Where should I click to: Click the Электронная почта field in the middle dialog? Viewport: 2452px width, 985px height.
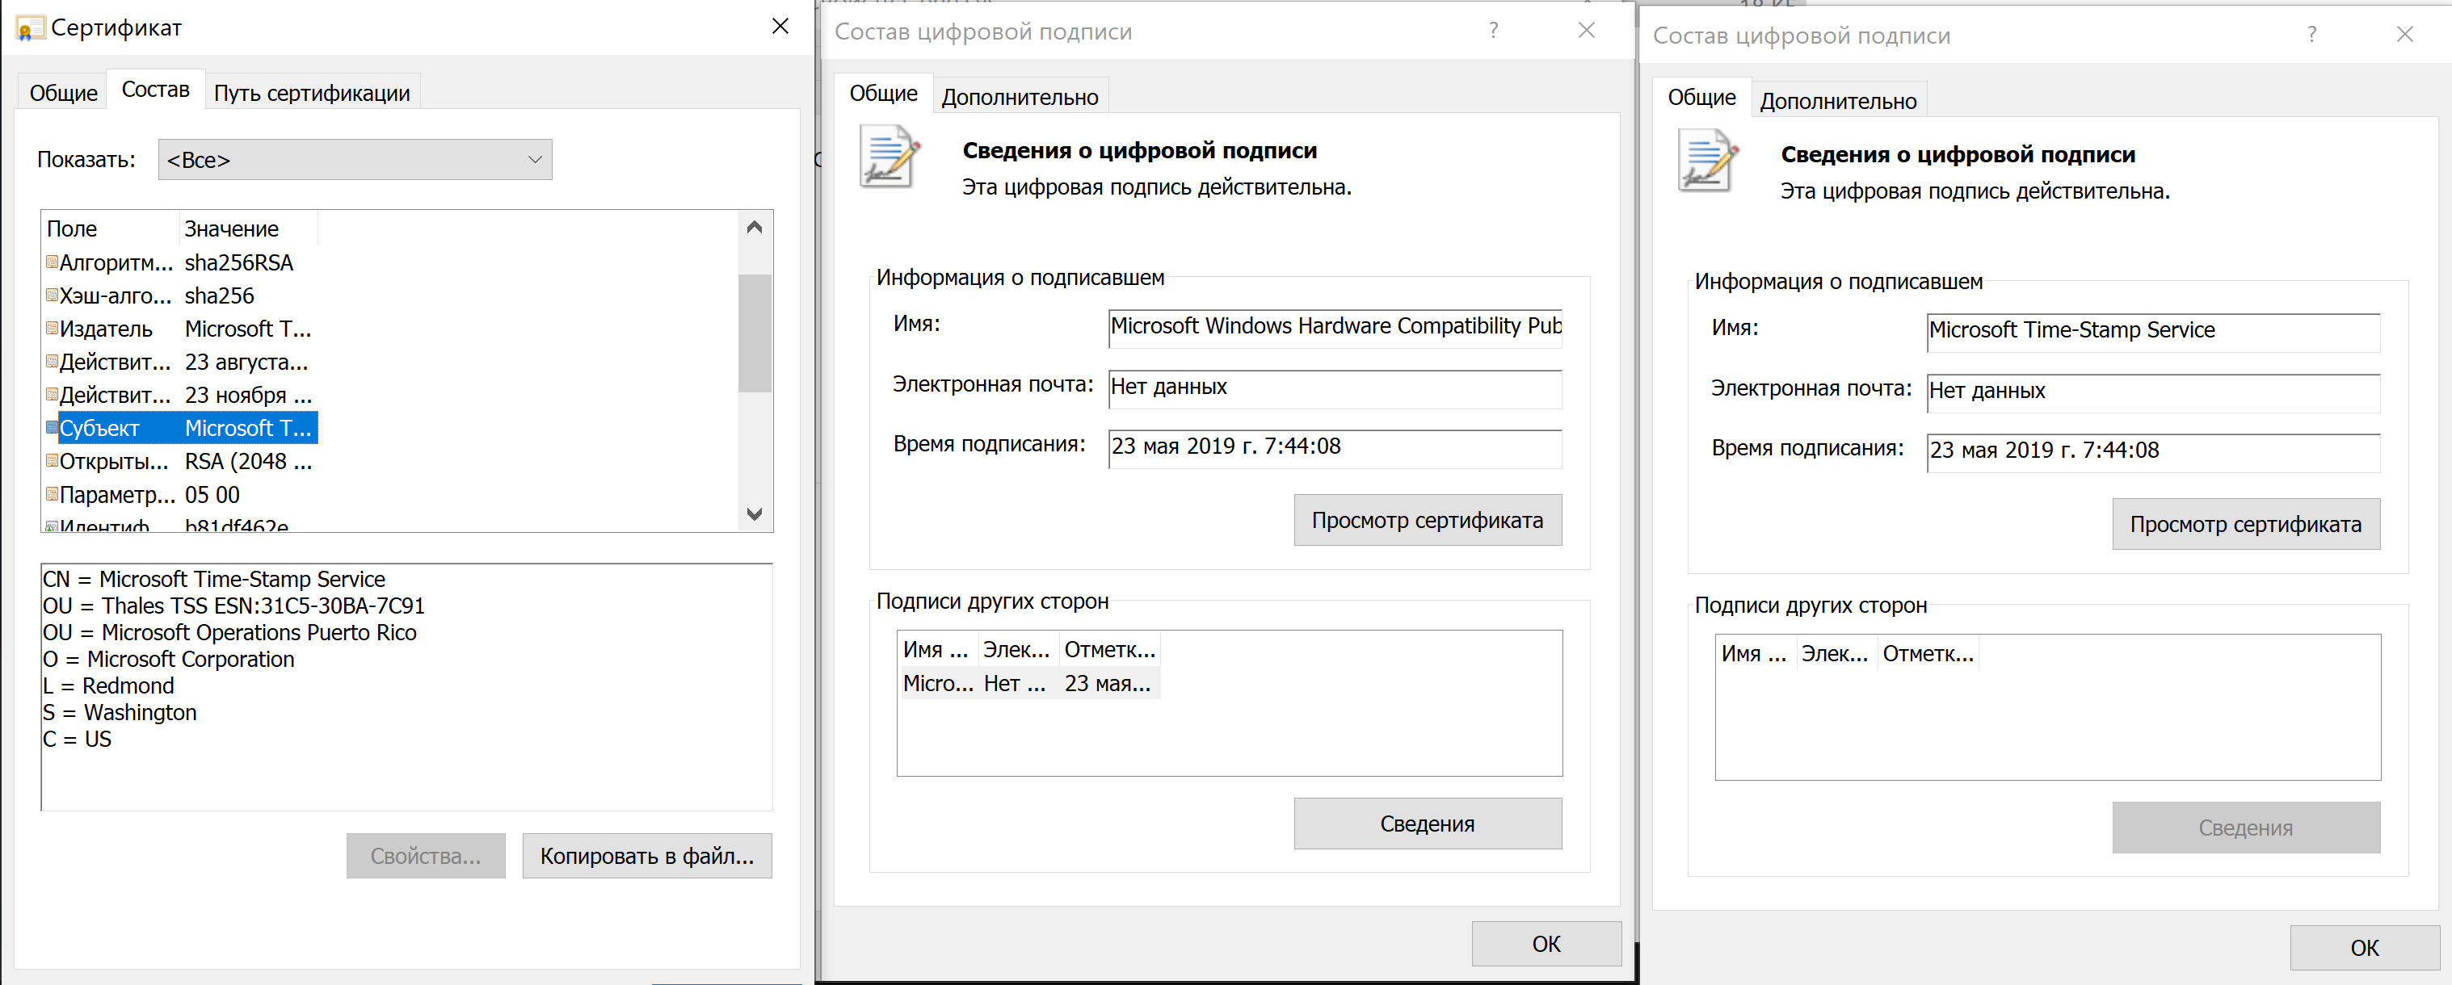tap(1335, 388)
